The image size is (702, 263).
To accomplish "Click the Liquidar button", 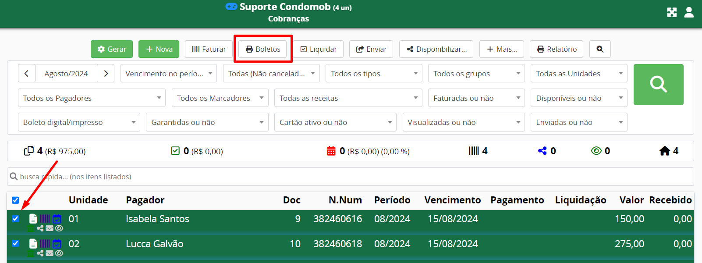I will [319, 49].
